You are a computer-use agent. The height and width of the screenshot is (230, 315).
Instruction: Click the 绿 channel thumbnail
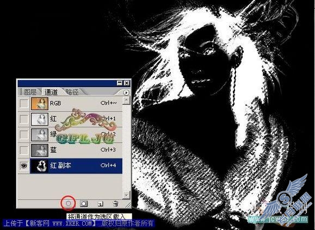tap(40, 135)
